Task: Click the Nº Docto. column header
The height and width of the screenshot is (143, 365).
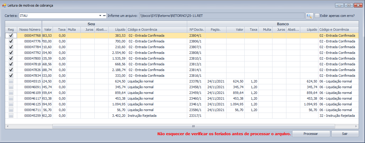Action: [x=197, y=30]
